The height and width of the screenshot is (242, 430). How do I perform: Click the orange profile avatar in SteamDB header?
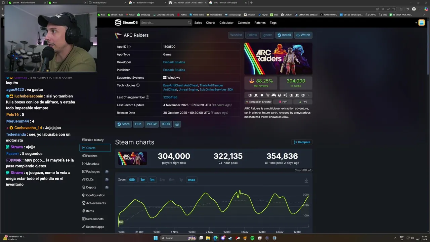click(x=422, y=23)
